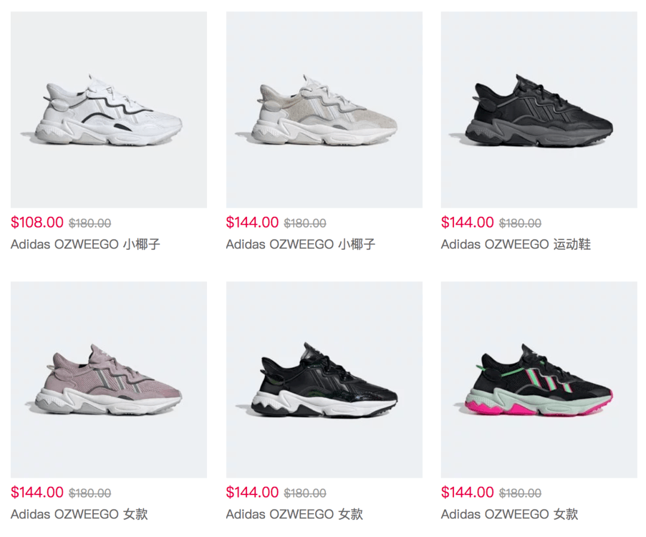The width and height of the screenshot is (646, 537).
Task: Click $144.00 price under black-white sole shoe
Action: point(252,493)
